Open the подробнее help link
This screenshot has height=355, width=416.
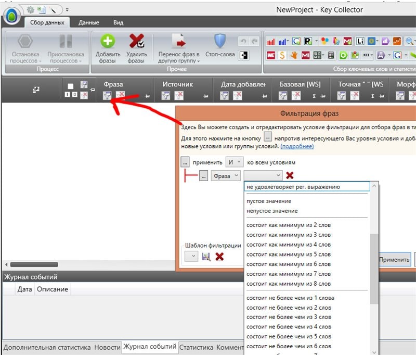pos(297,146)
